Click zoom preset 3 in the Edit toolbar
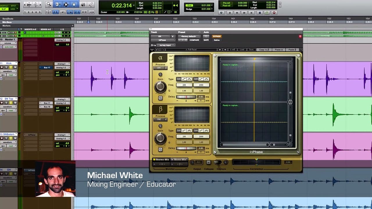The width and height of the screenshot is (372, 209). (32, 12)
